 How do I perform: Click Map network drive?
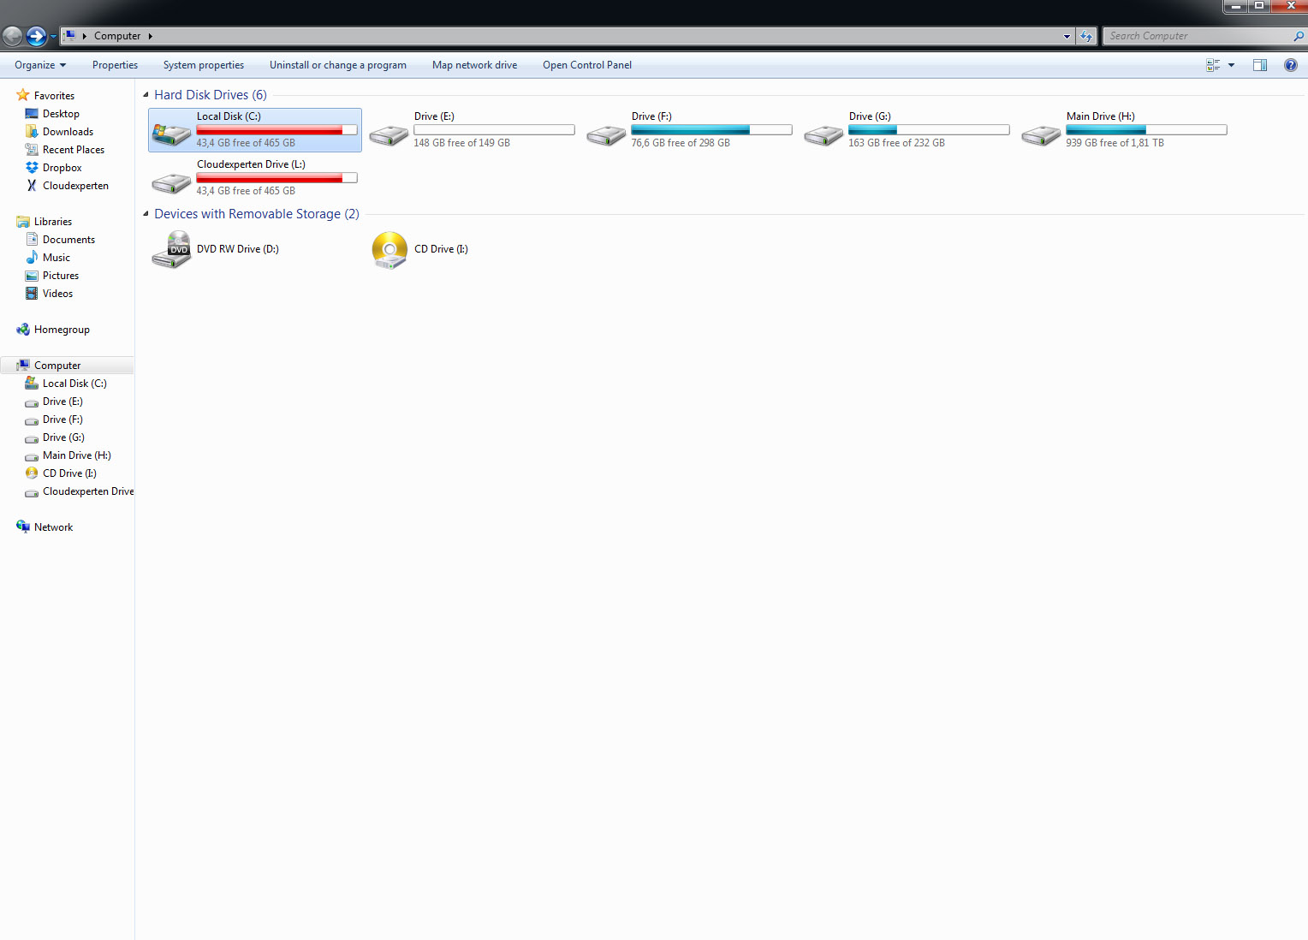click(474, 65)
